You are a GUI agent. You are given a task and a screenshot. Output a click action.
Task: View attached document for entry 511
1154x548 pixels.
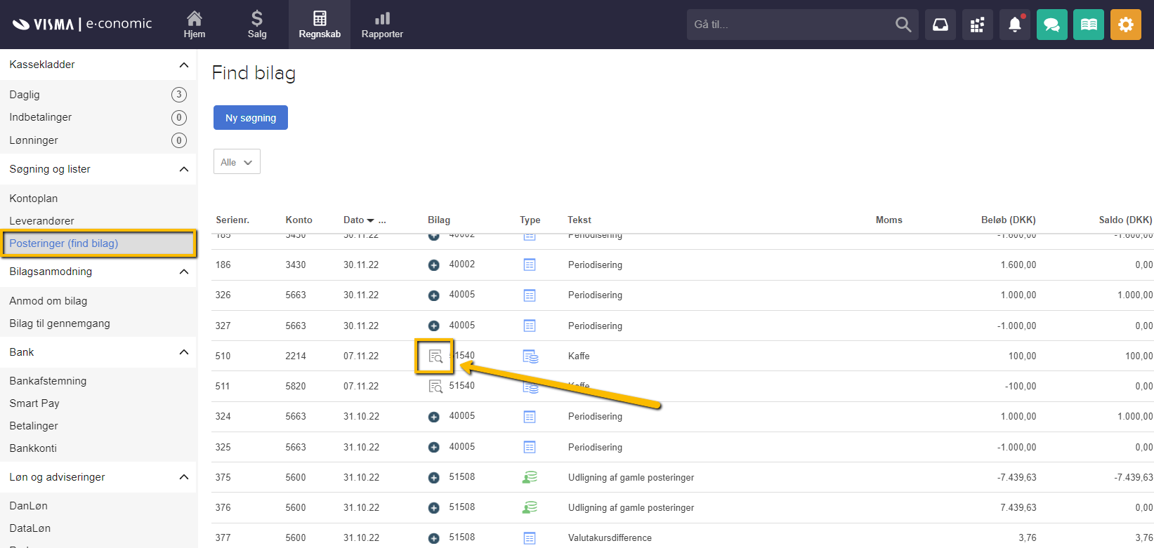[435, 387]
